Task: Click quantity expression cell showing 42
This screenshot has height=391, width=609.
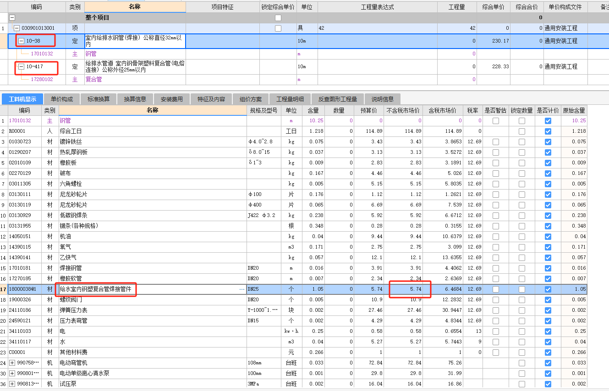Action: (x=377, y=28)
